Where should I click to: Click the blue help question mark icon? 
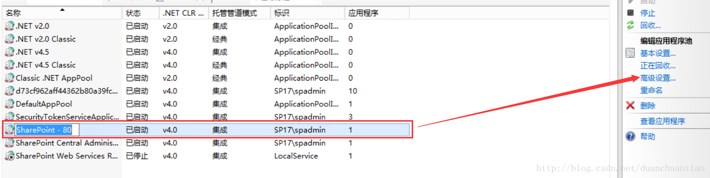click(630, 136)
